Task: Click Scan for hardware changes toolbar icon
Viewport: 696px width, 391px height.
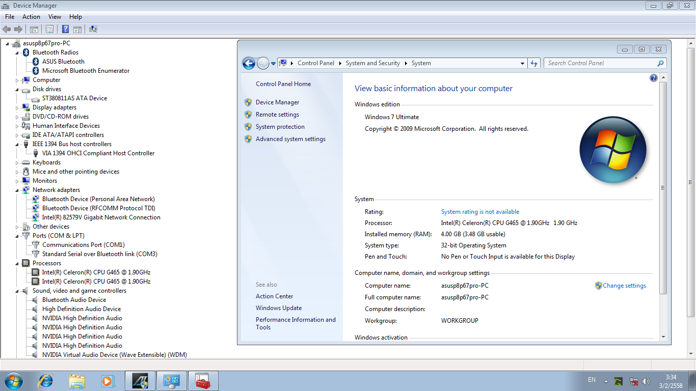Action: coord(93,29)
